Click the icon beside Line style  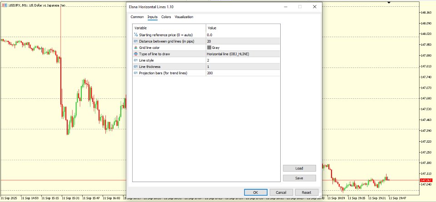click(136, 60)
